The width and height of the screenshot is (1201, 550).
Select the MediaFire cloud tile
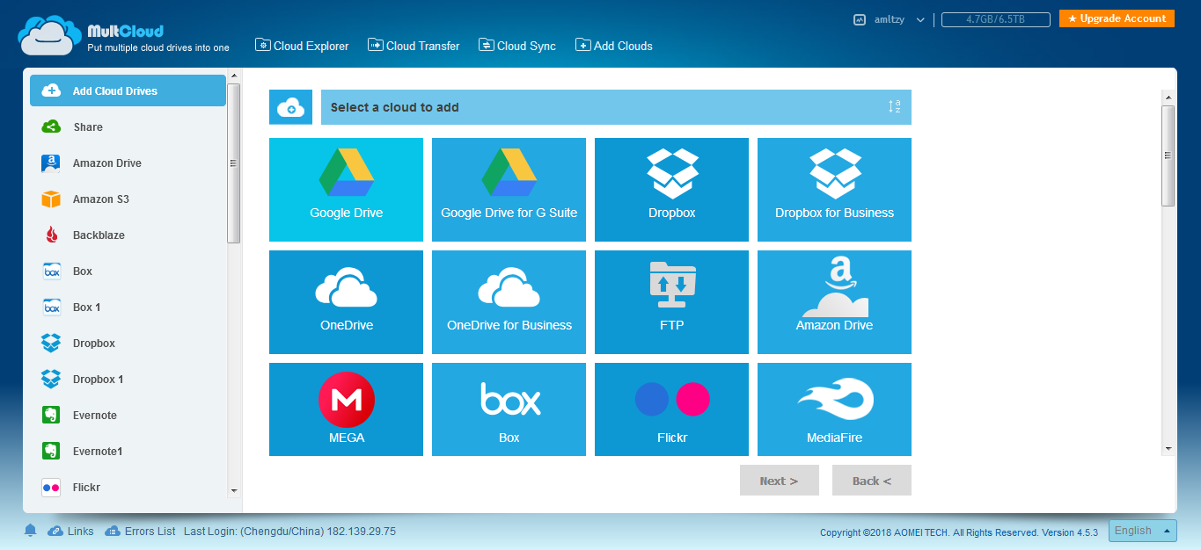[x=834, y=409]
